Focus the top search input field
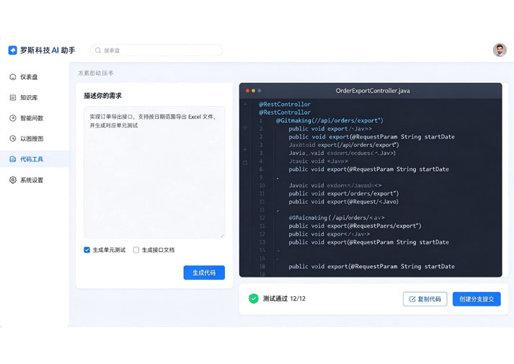The width and height of the screenshot is (514, 364). (156, 50)
